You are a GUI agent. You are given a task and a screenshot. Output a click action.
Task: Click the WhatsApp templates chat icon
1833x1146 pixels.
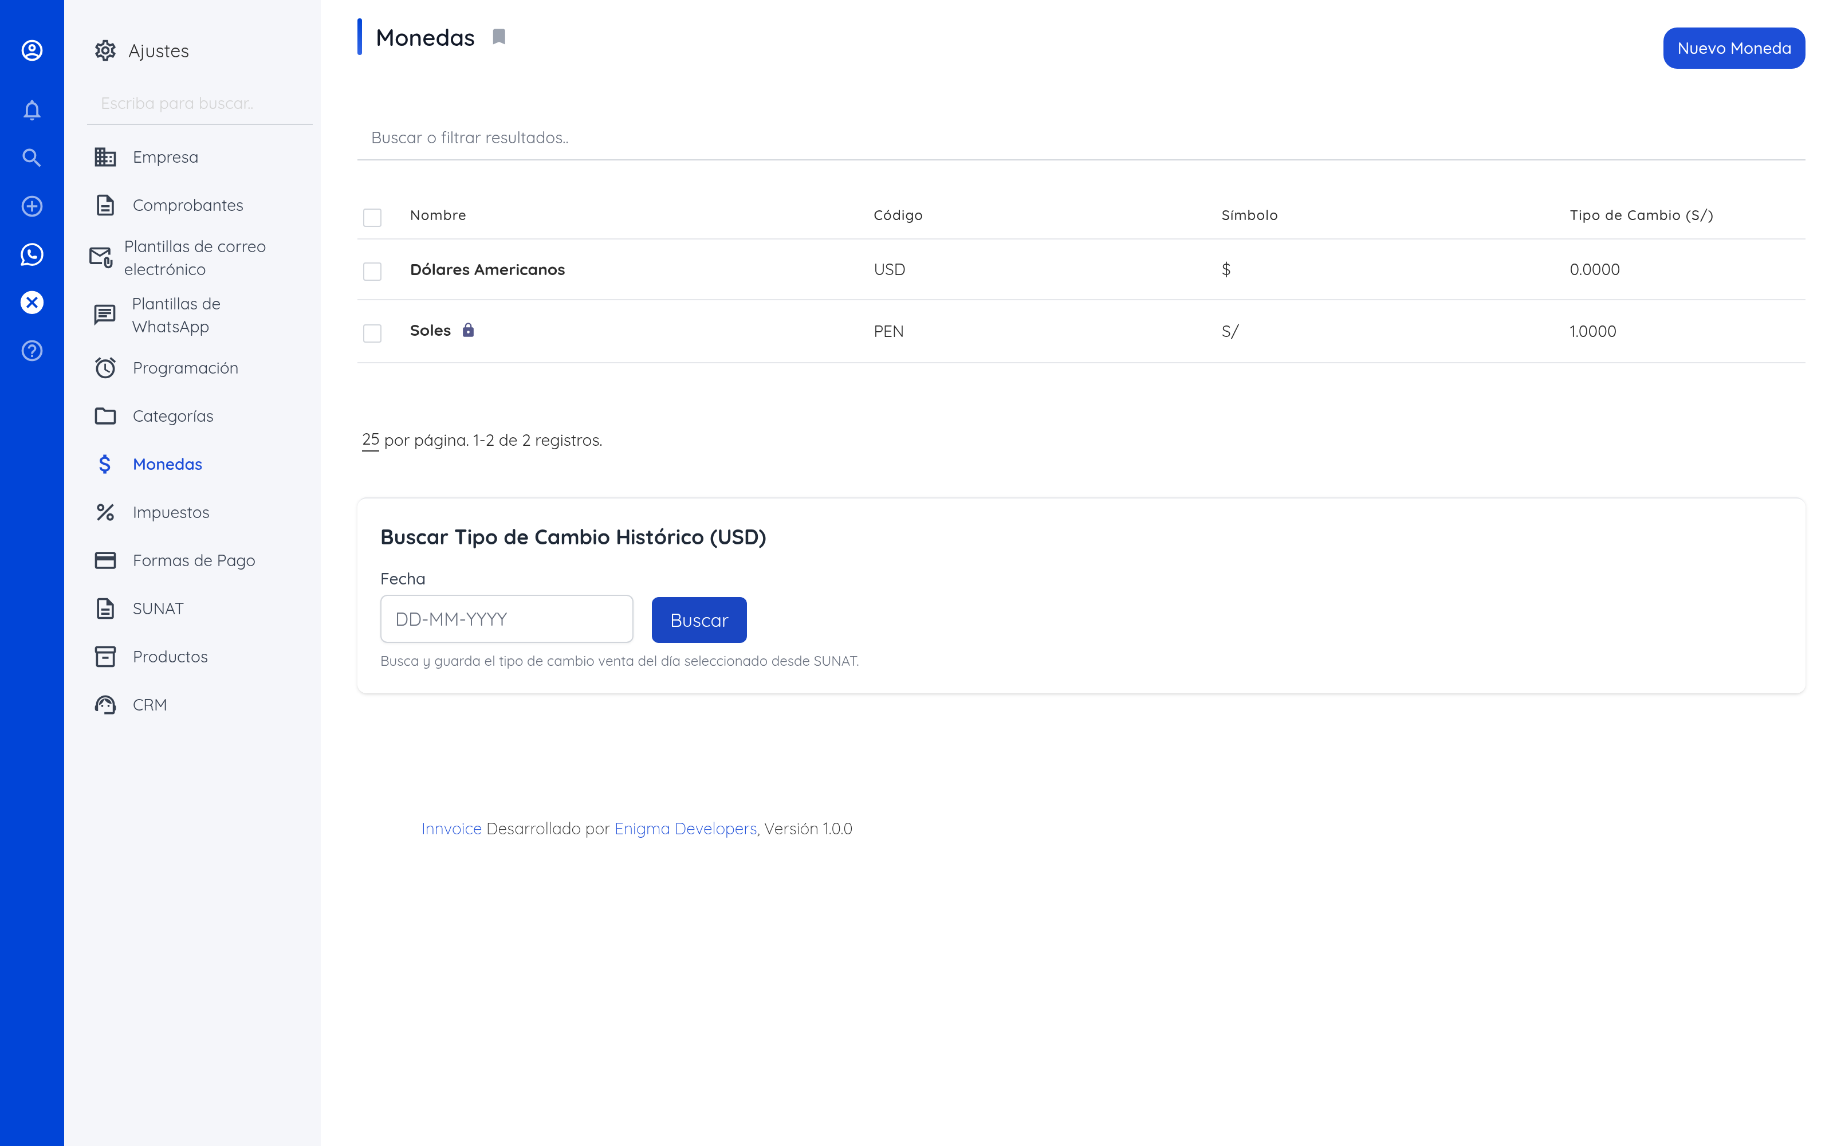pyautogui.click(x=104, y=315)
